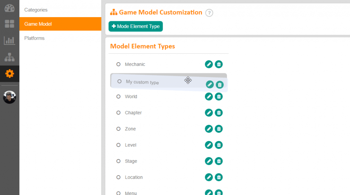Open the Categories menu item

36,10
